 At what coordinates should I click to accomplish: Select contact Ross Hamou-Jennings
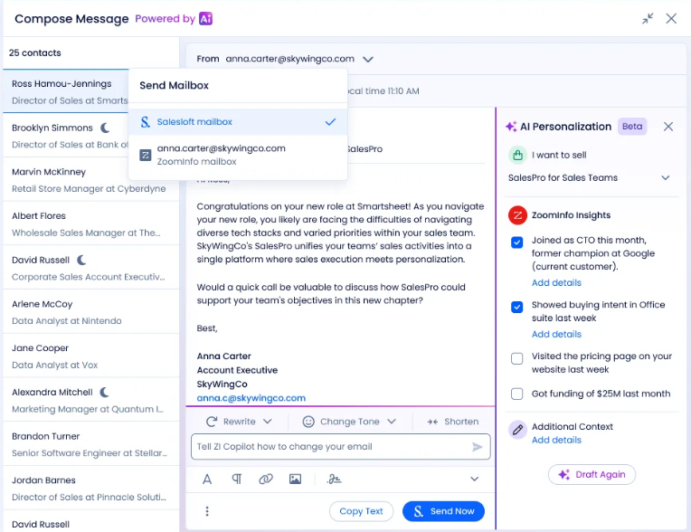point(66,91)
